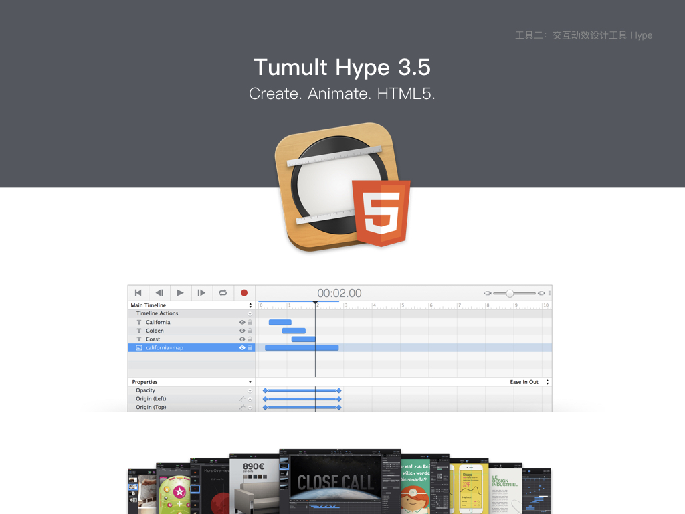Click the image icon of california-map layer
This screenshot has height=514, width=685.
(139, 348)
